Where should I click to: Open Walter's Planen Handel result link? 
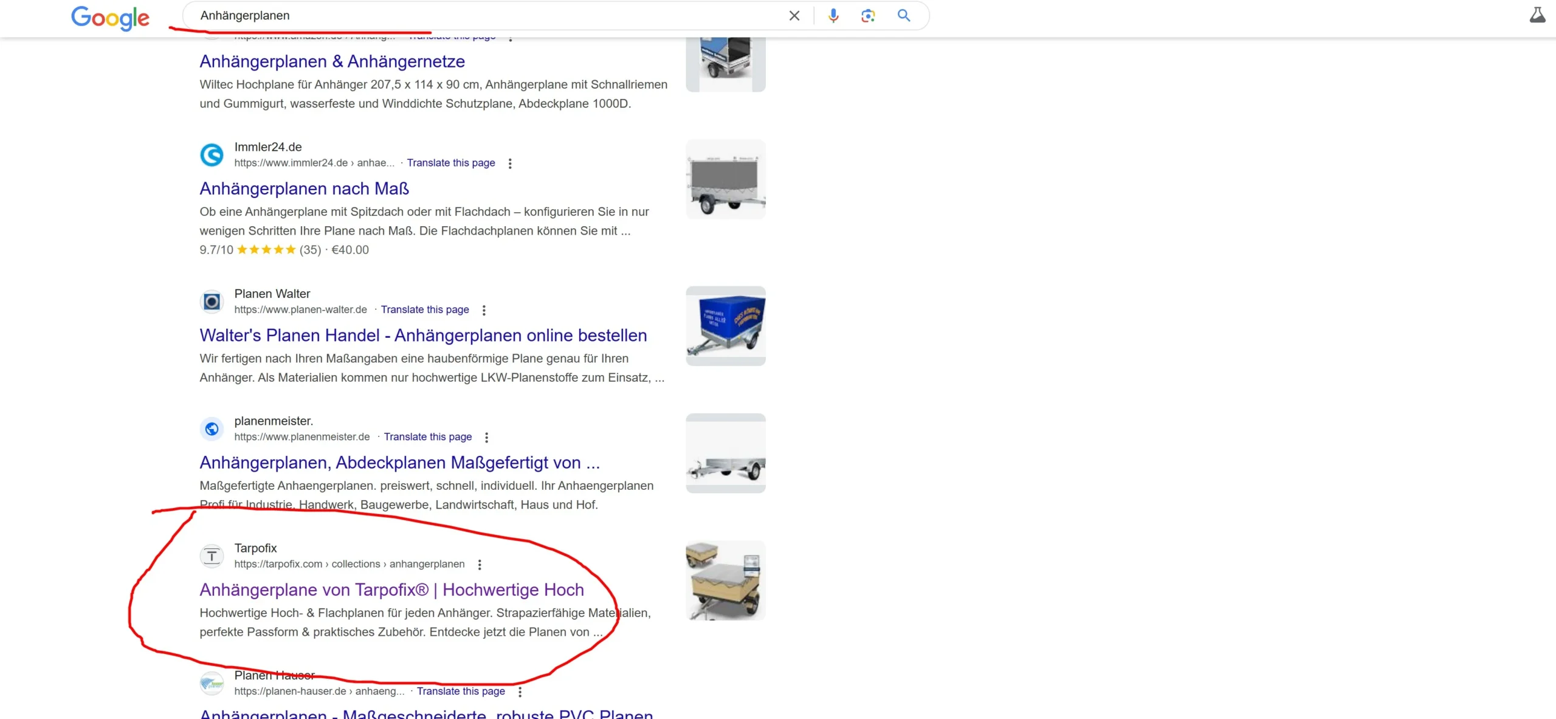[x=423, y=335]
